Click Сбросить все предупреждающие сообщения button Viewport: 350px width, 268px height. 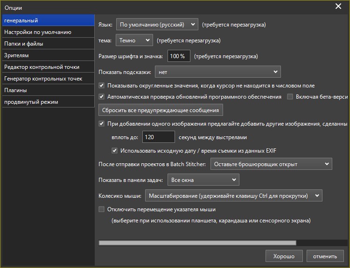click(x=161, y=110)
